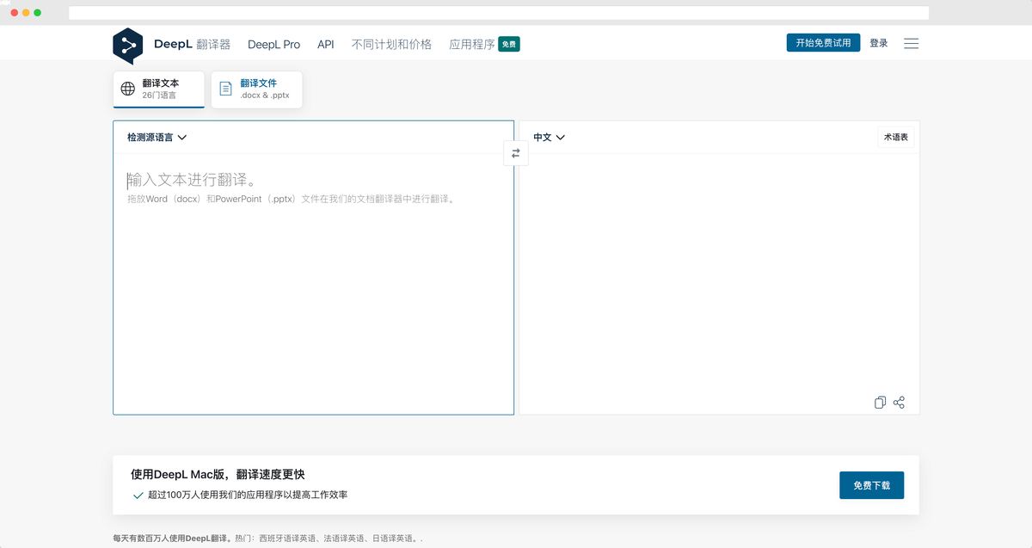Image resolution: width=1032 pixels, height=548 pixels.
Task: Go to 不同计划和价格 page
Action: point(391,44)
